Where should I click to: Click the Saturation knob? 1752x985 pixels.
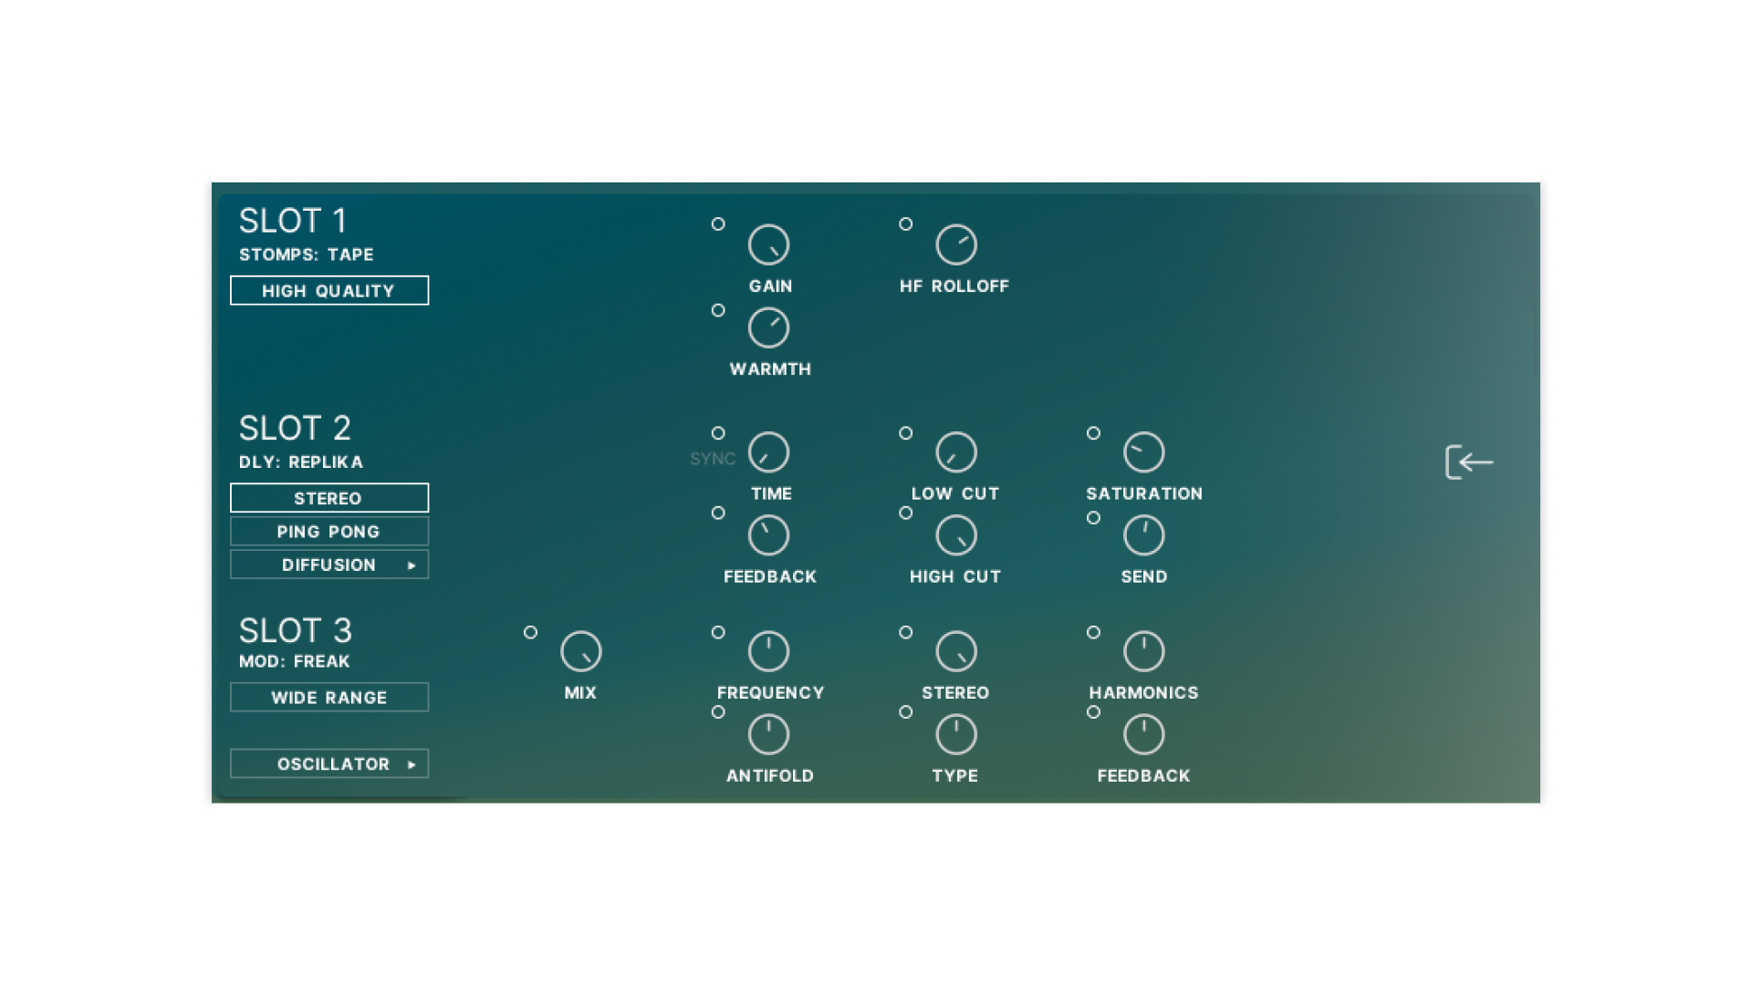1143,452
